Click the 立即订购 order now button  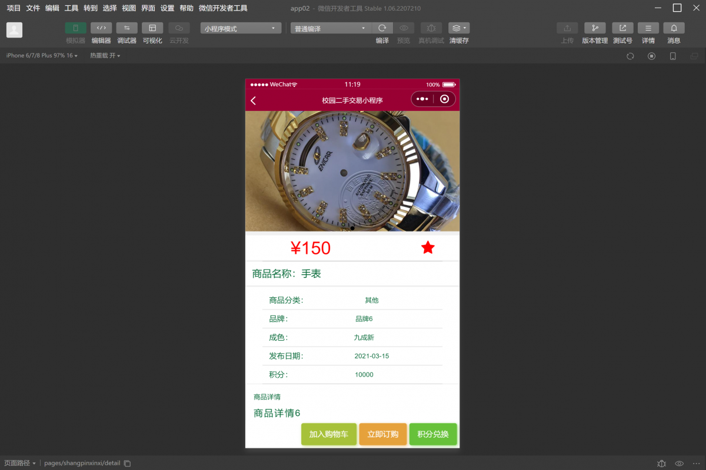pyautogui.click(x=382, y=434)
